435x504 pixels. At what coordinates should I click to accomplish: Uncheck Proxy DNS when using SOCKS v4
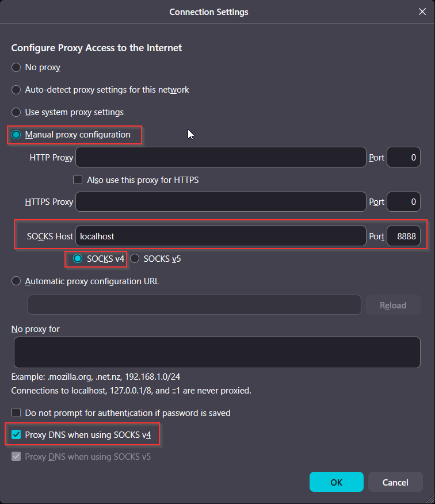point(17,435)
